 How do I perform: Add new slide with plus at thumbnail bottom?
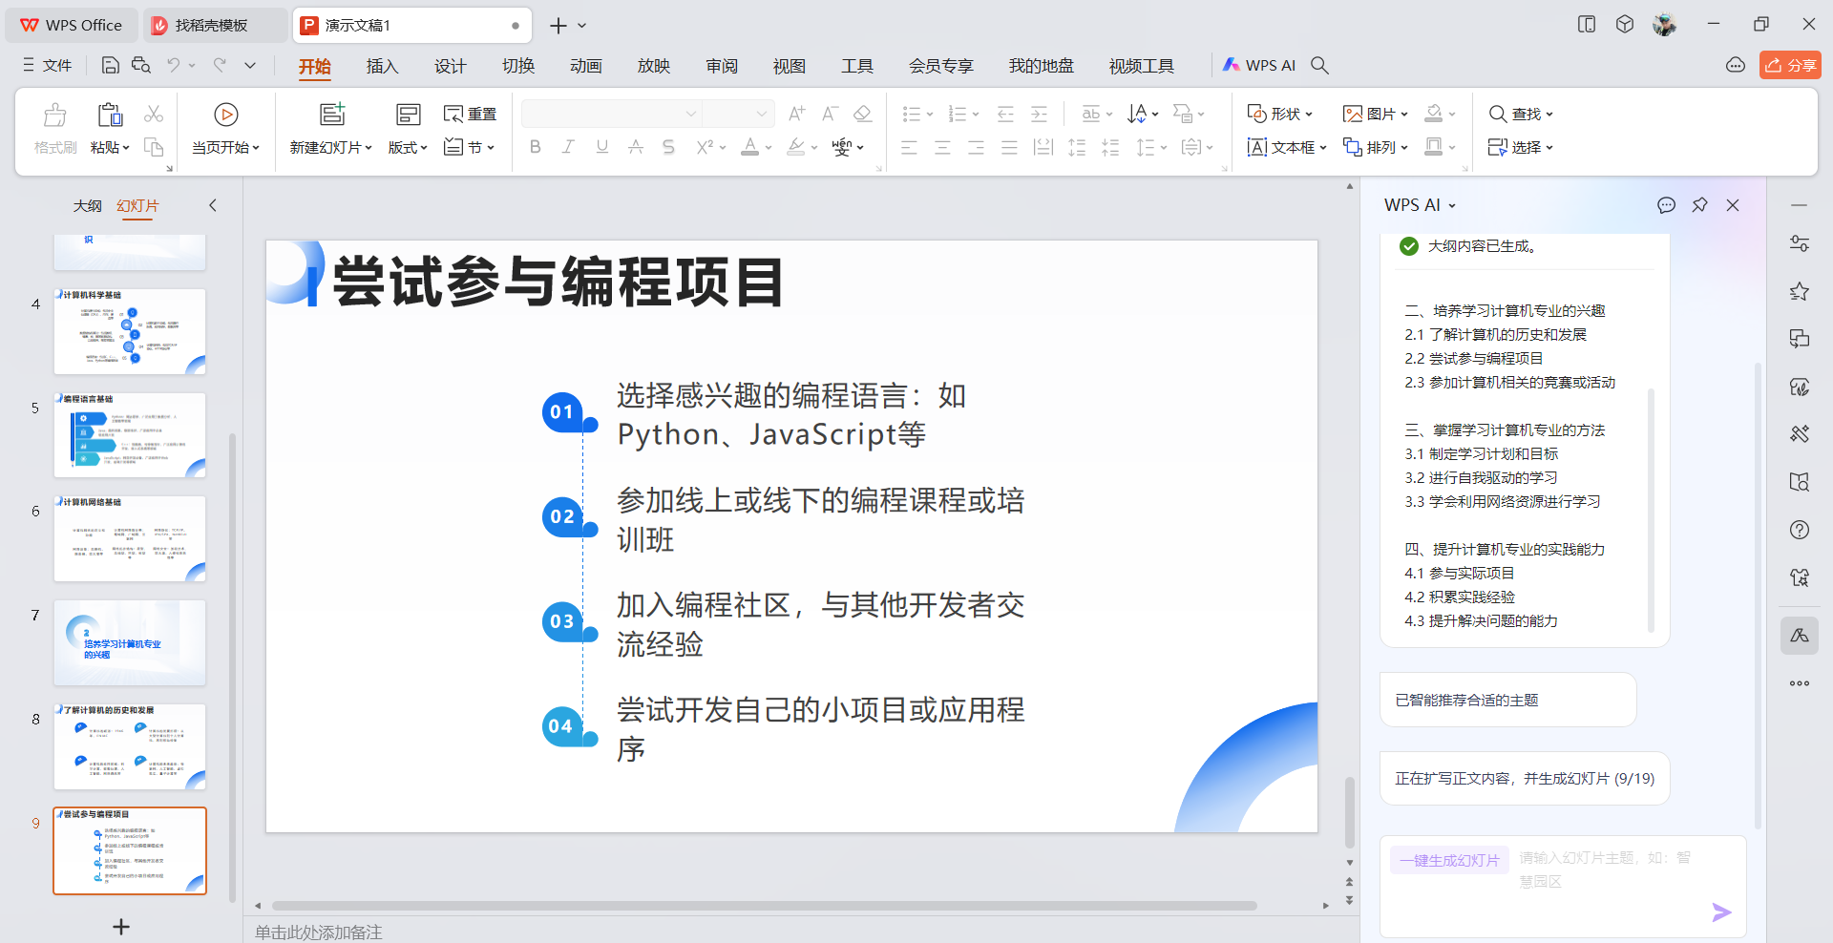coord(121,927)
